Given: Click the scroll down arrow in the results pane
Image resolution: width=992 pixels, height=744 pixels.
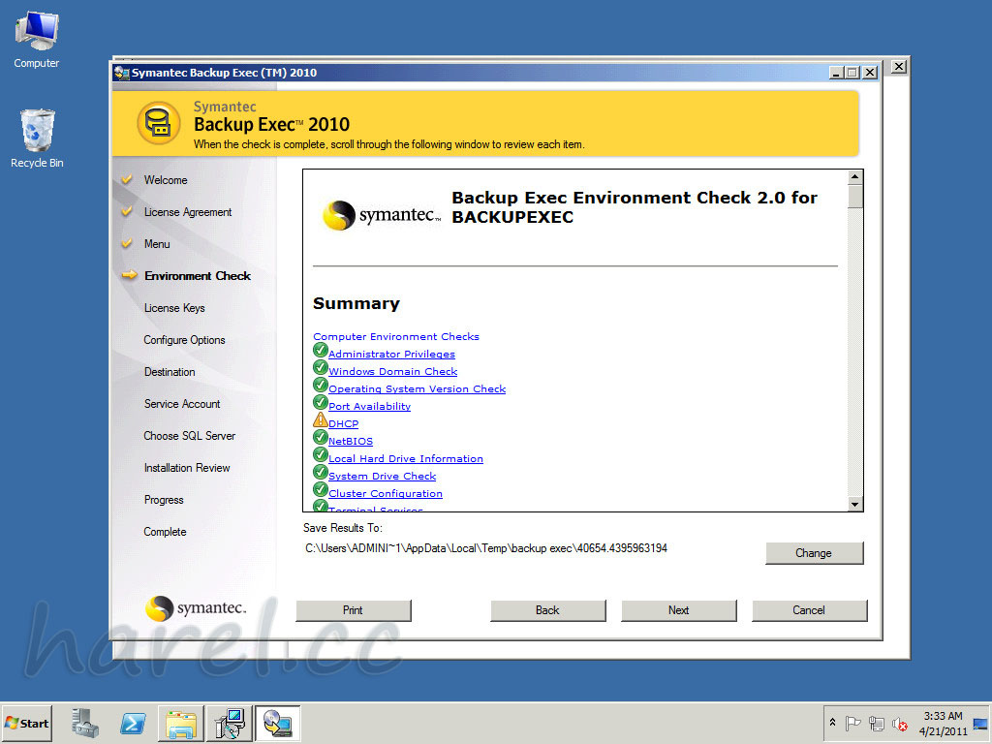Looking at the screenshot, I should point(855,504).
